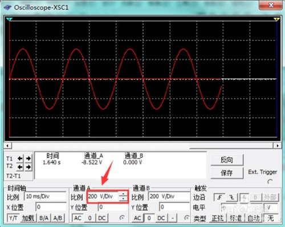Click the Channel B readout 0.000 V
This screenshot has height=227, width=285.
point(133,163)
